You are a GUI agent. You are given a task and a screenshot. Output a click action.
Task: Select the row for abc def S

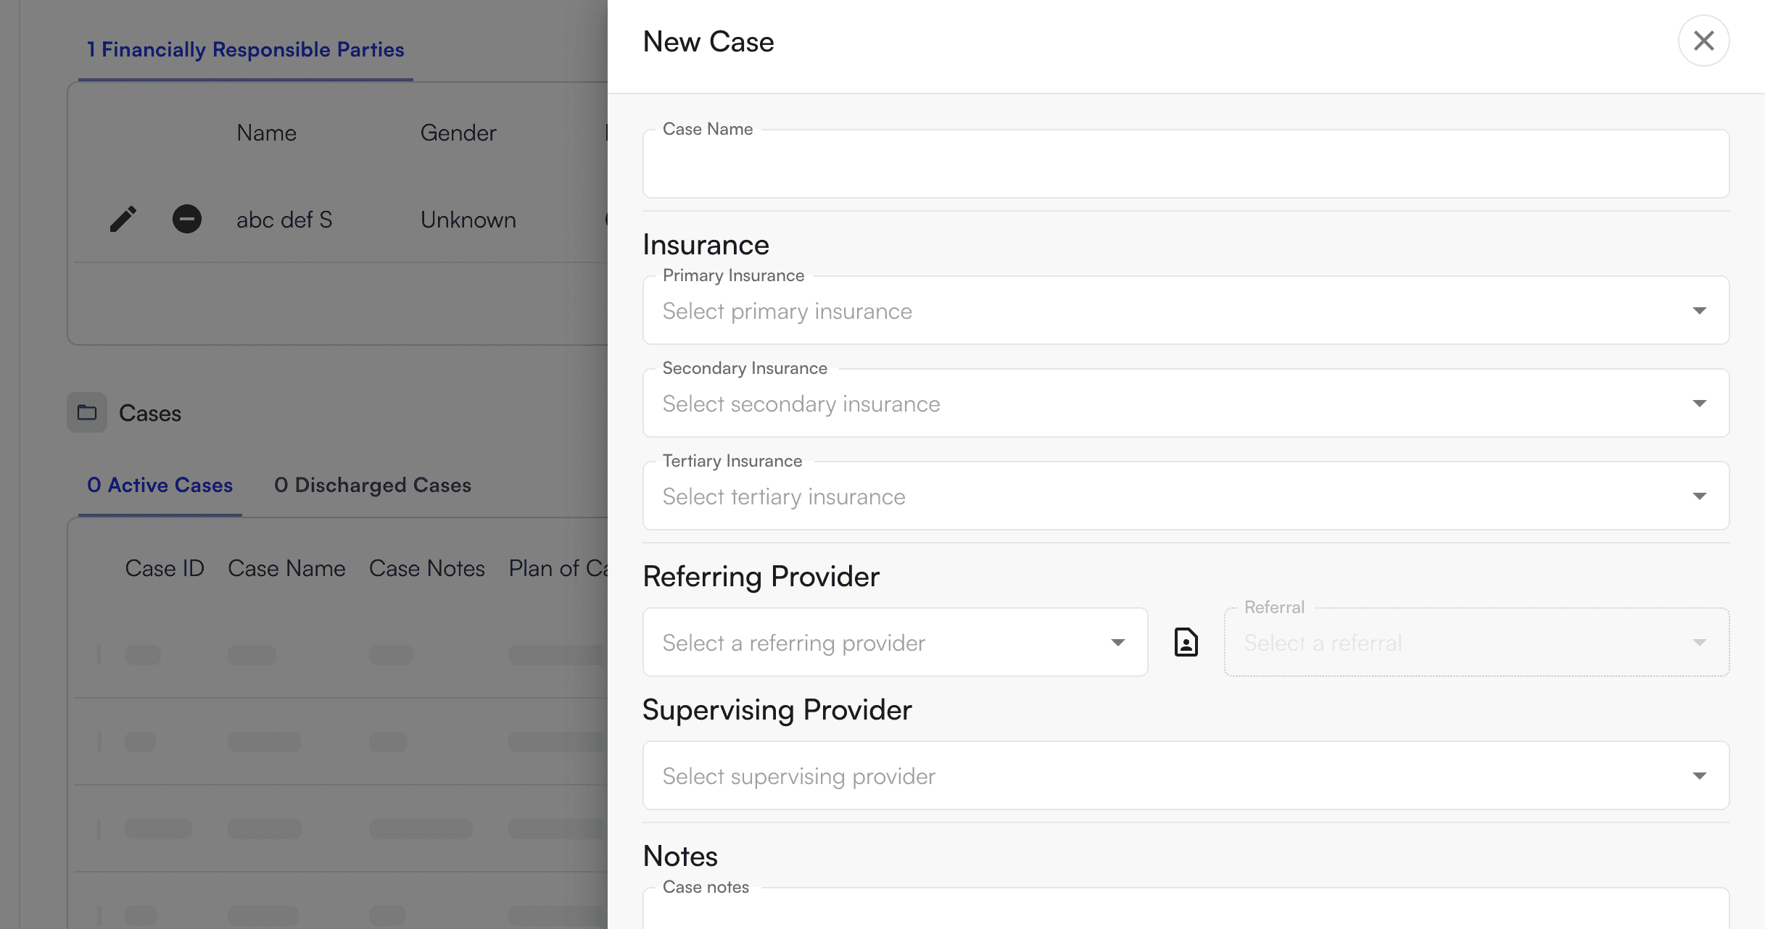pyautogui.click(x=285, y=219)
